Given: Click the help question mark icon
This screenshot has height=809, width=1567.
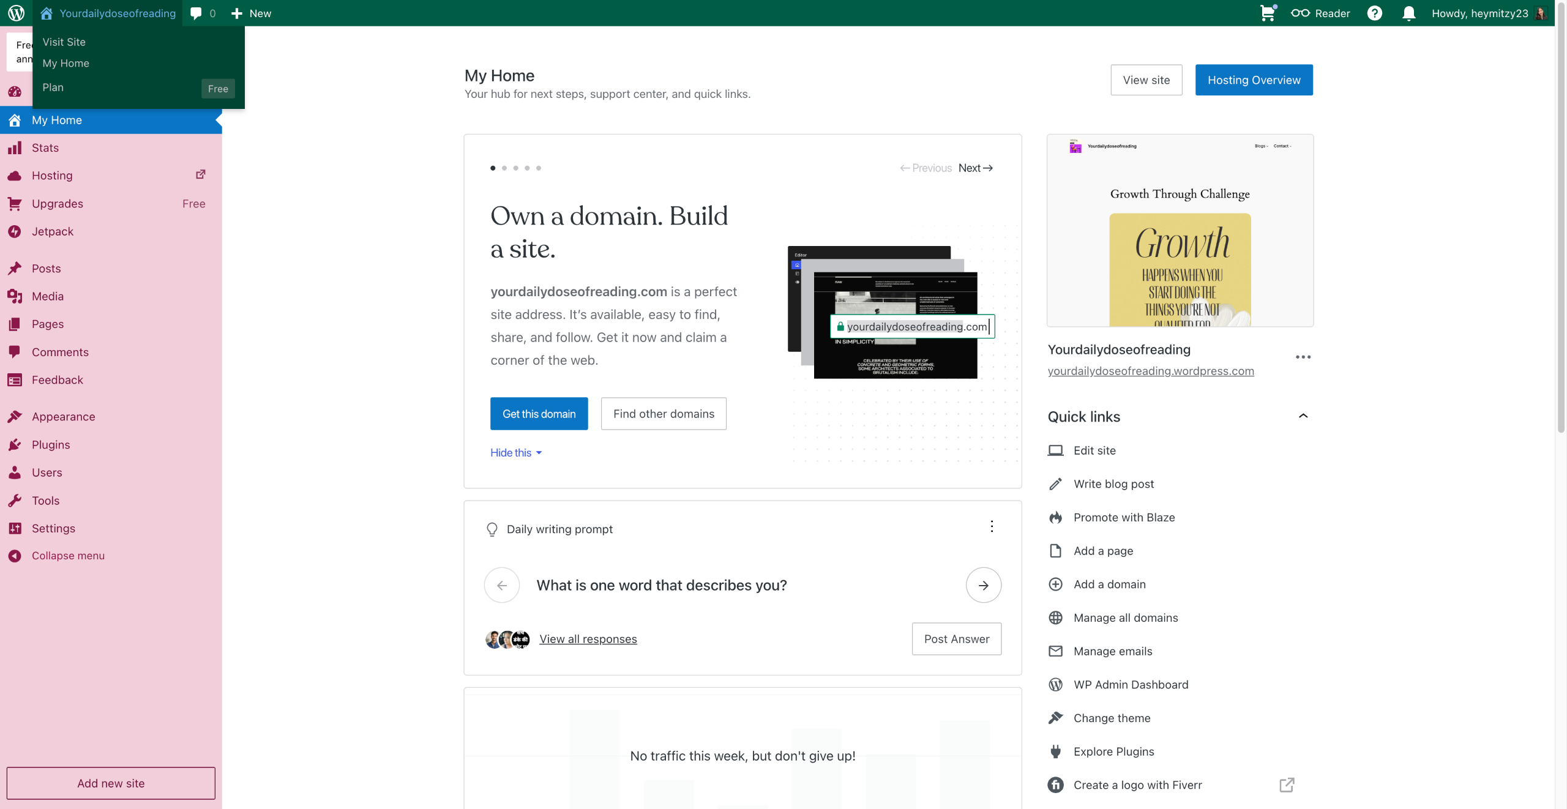Looking at the screenshot, I should click(1374, 13).
